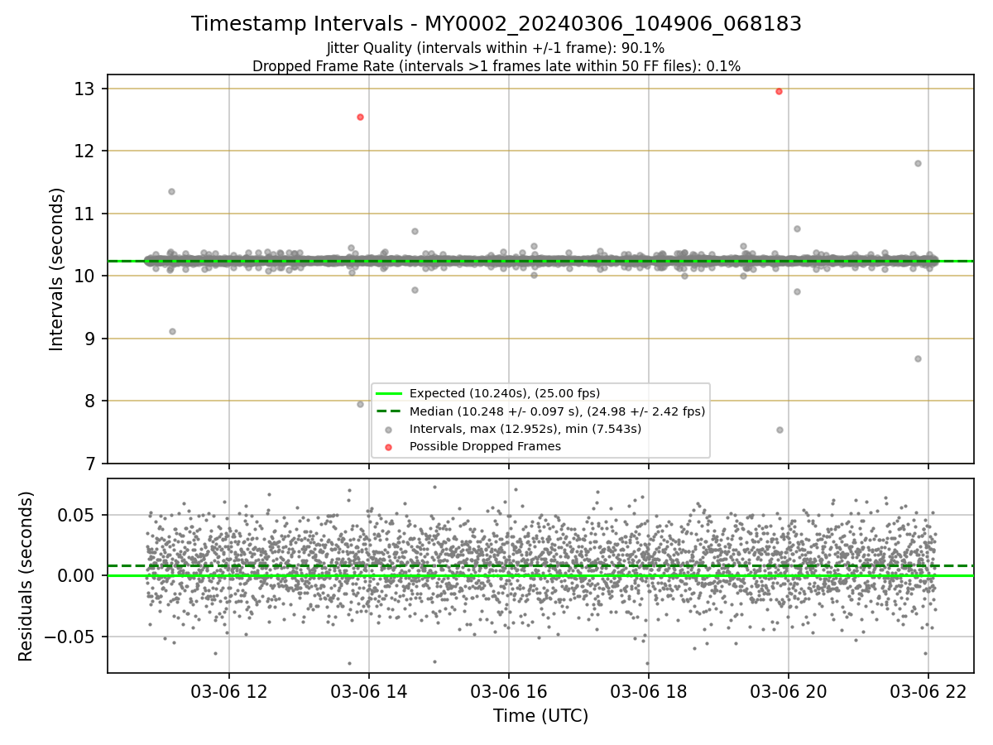Click the gray outlier point near 11.8 seconds

tap(918, 163)
